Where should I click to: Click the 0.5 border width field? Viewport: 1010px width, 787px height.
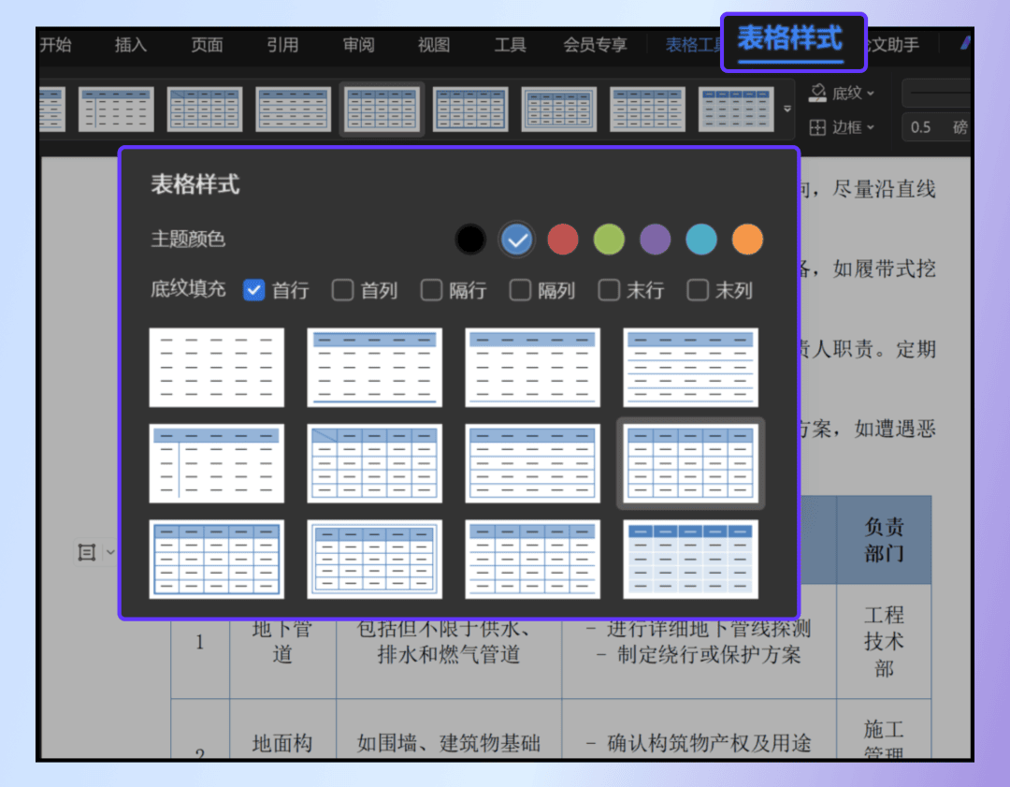tap(937, 127)
